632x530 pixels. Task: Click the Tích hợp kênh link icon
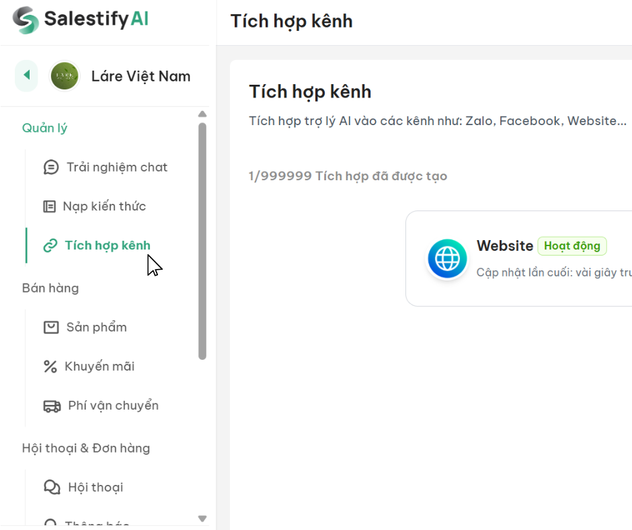[x=50, y=245]
